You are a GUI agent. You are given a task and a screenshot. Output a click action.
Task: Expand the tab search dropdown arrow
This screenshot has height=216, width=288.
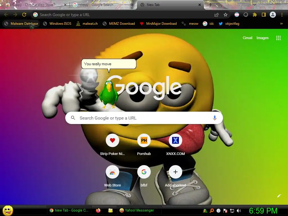(255, 5)
